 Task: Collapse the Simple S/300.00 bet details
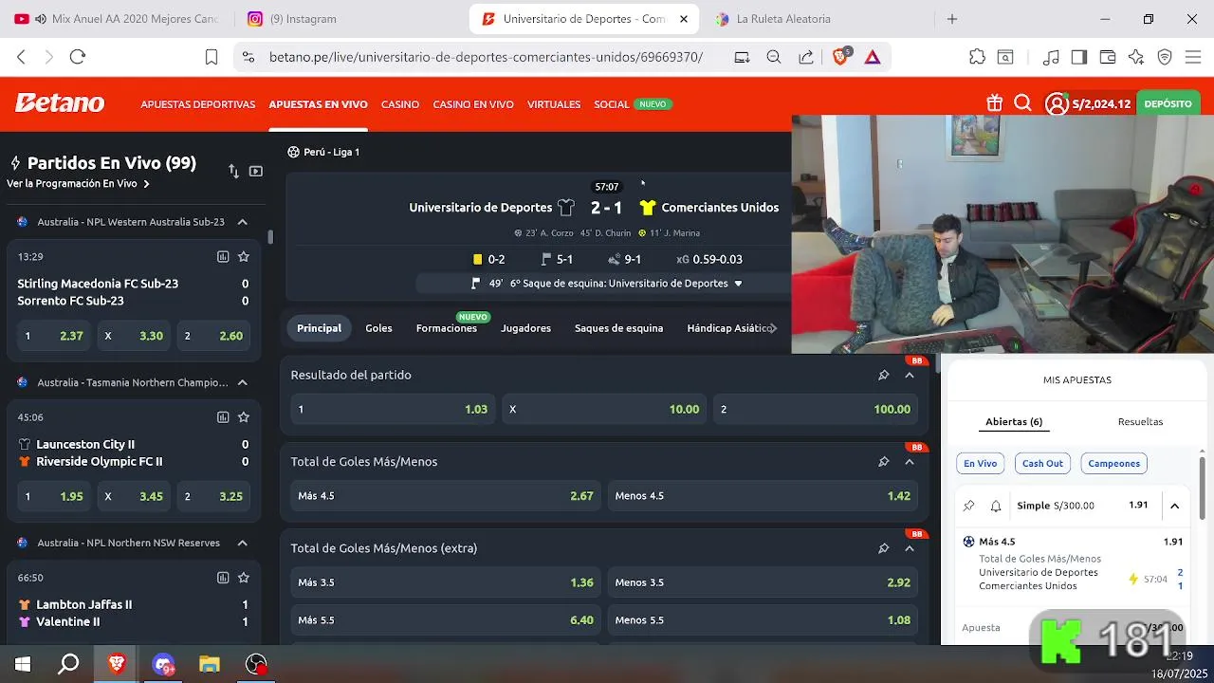pyautogui.click(x=1174, y=506)
